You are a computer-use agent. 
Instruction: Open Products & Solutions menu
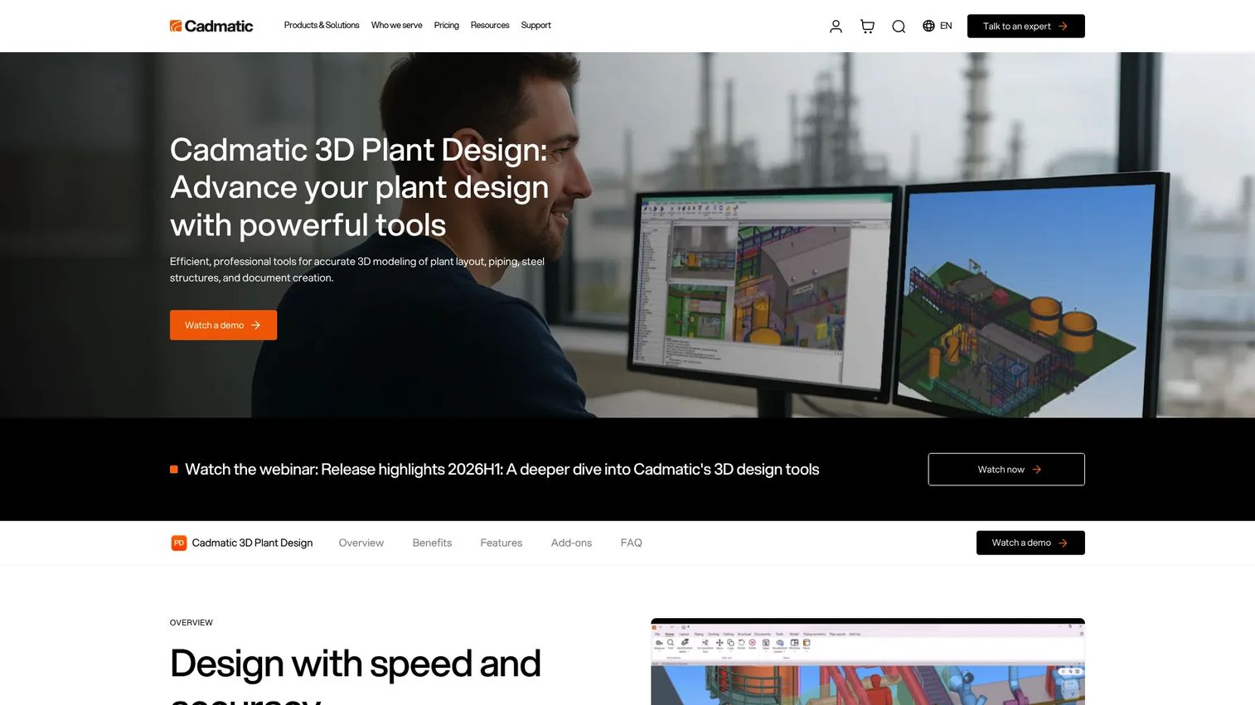click(x=322, y=26)
